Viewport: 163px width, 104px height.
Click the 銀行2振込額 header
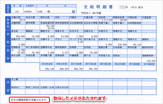(105, 64)
